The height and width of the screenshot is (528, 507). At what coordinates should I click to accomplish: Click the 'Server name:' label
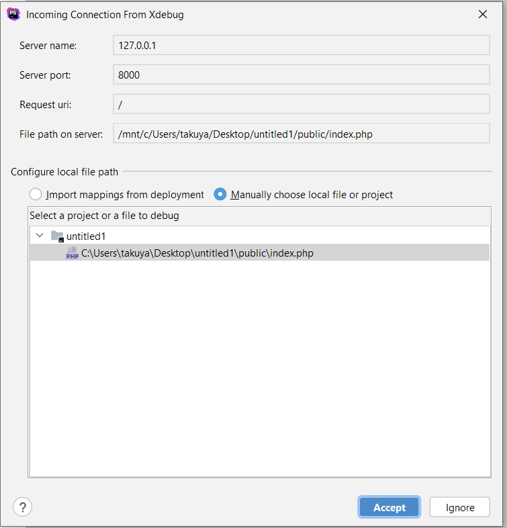(48, 46)
